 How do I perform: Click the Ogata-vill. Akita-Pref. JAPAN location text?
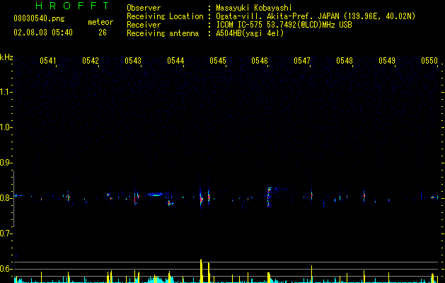(316, 16)
